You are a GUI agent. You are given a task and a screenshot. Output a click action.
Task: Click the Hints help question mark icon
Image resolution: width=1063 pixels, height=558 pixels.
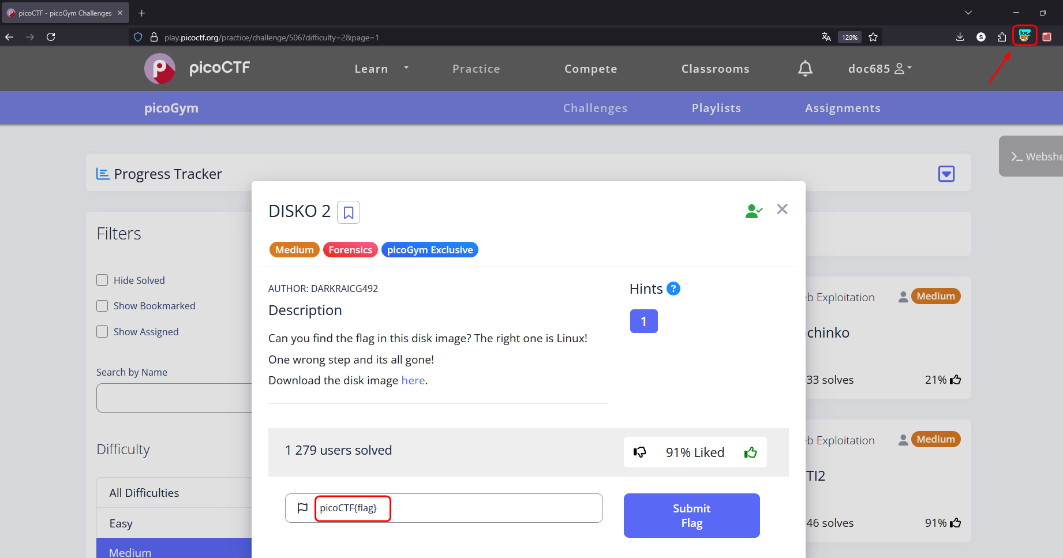point(673,289)
